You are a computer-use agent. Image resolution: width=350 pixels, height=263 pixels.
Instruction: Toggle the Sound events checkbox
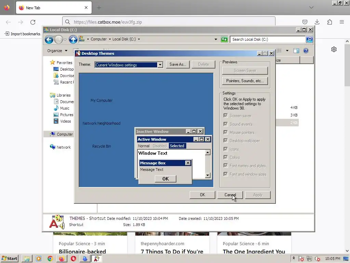click(226, 124)
